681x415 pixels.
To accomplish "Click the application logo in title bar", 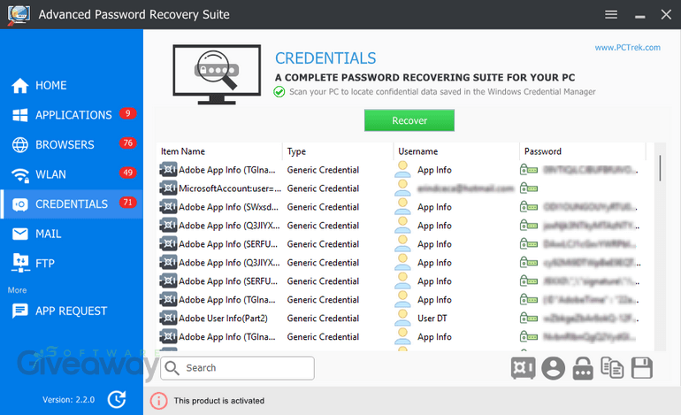I will (19, 14).
